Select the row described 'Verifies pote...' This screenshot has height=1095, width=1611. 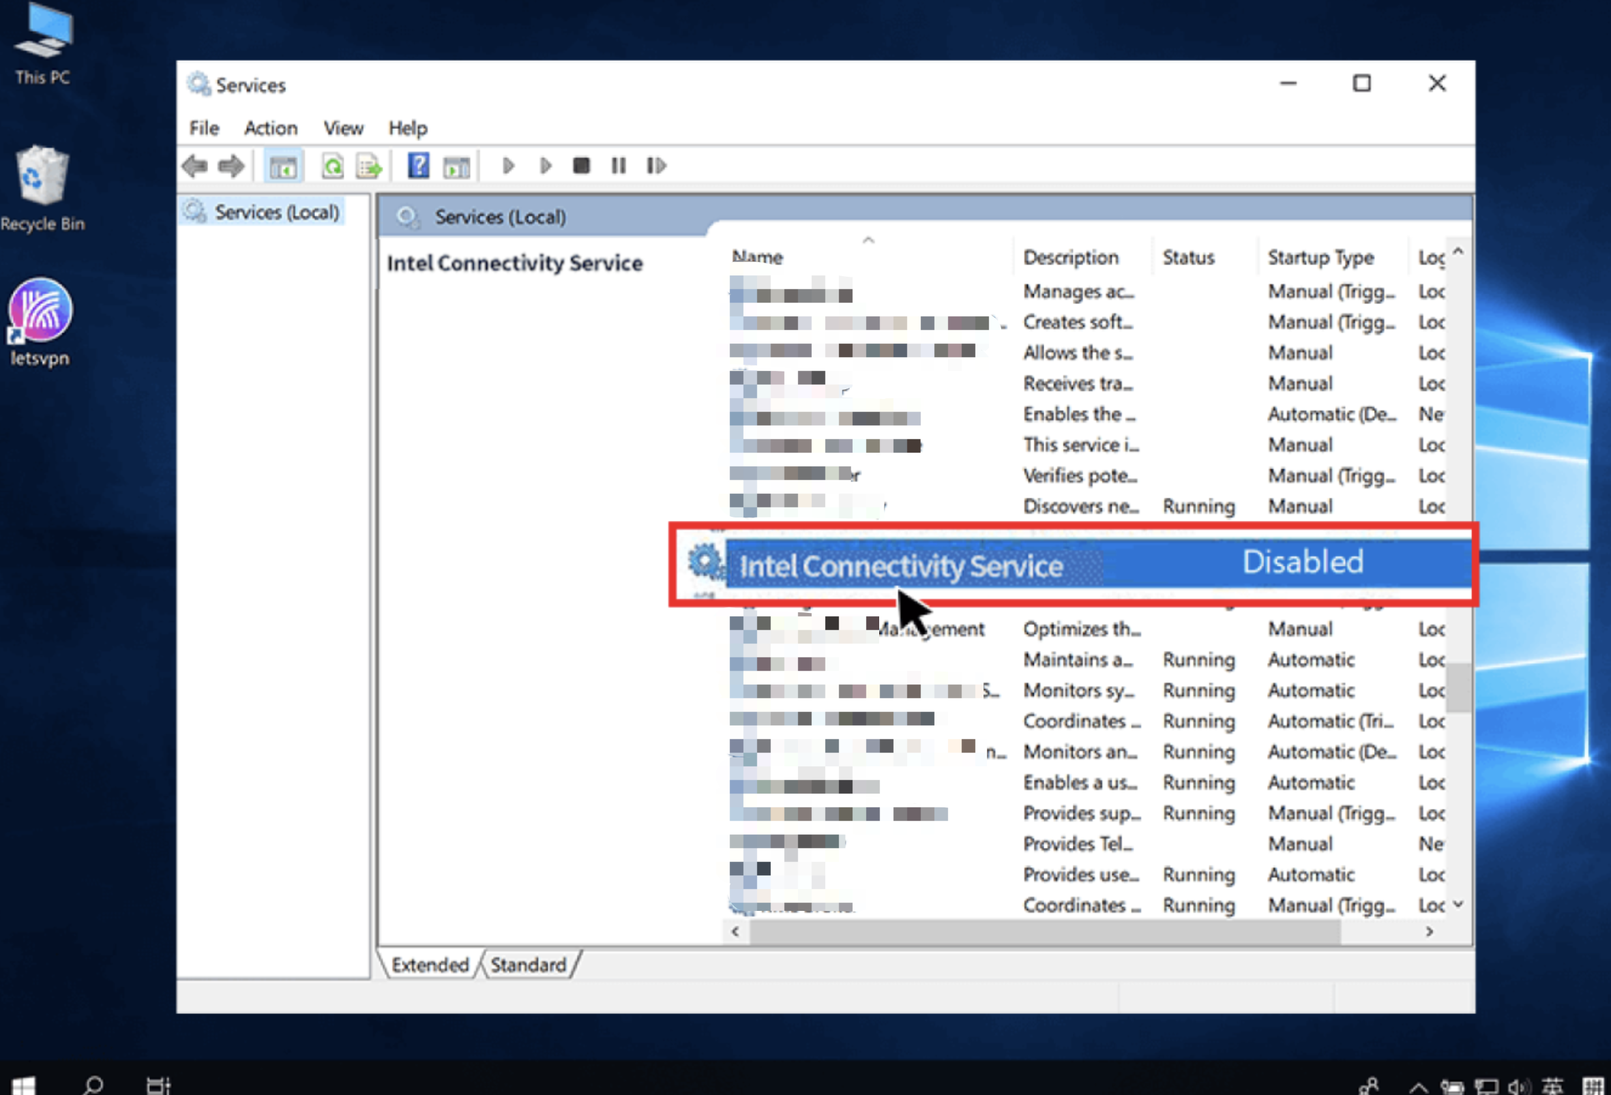[x=1087, y=475]
